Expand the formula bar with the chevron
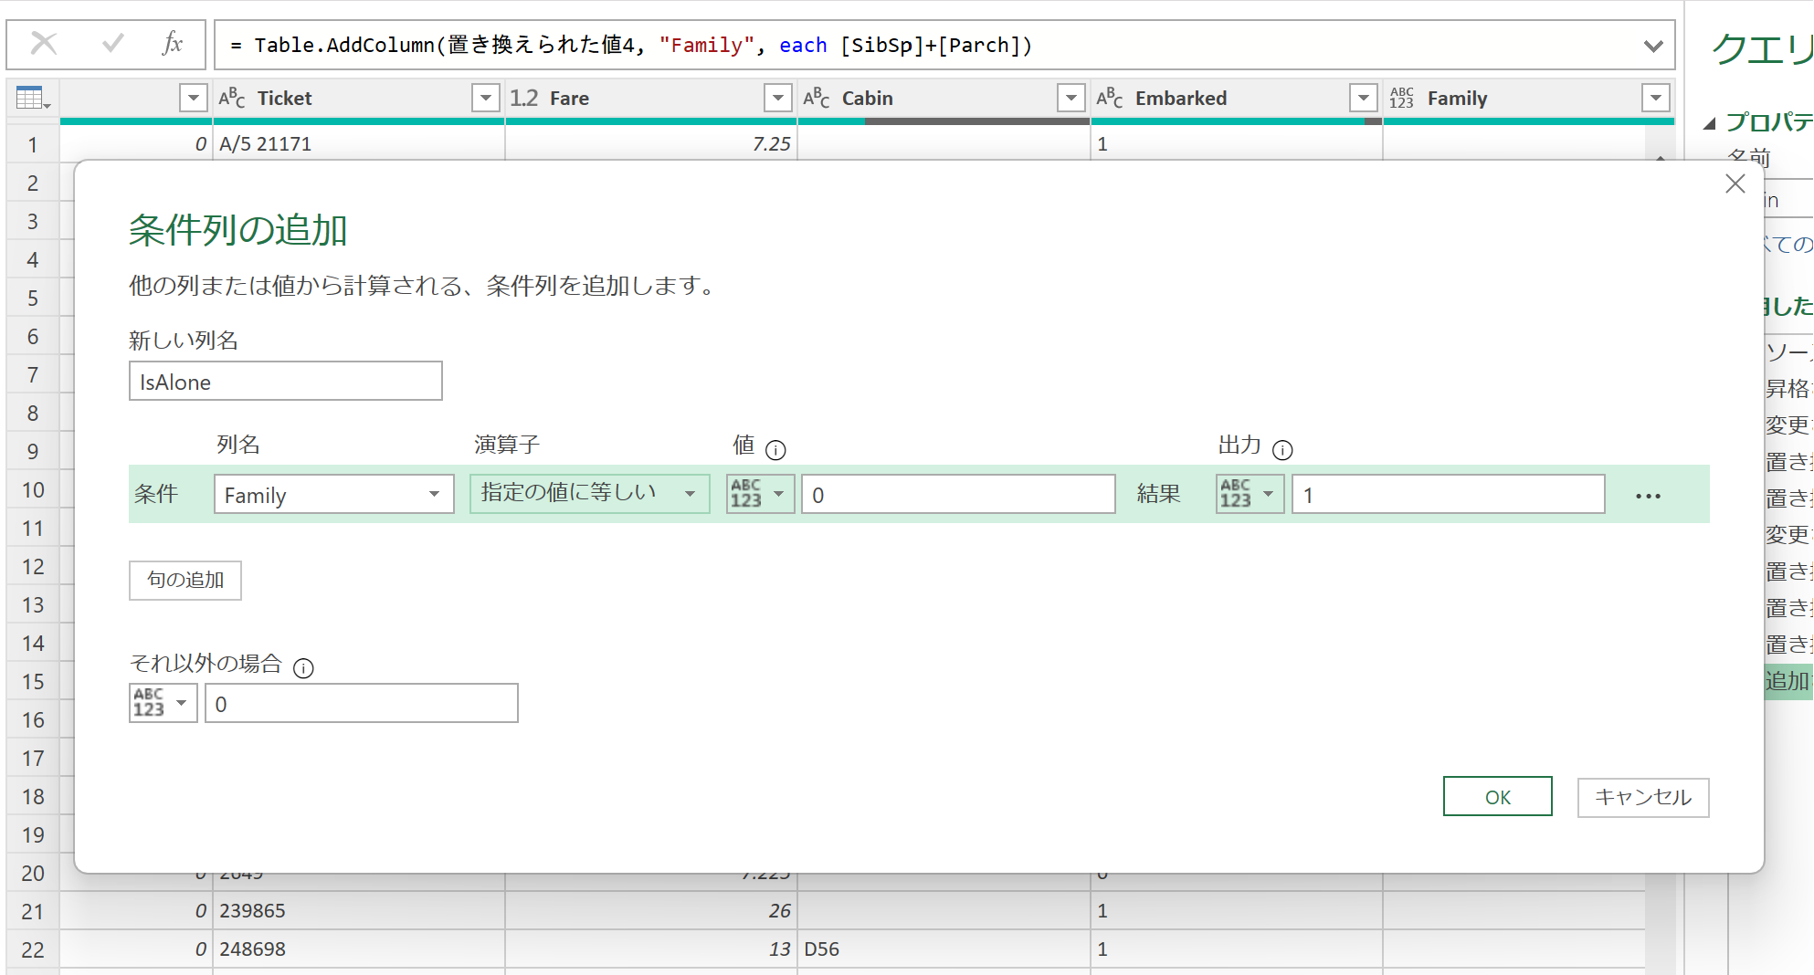Viewport: 1814px width, 975px height. 1651,44
